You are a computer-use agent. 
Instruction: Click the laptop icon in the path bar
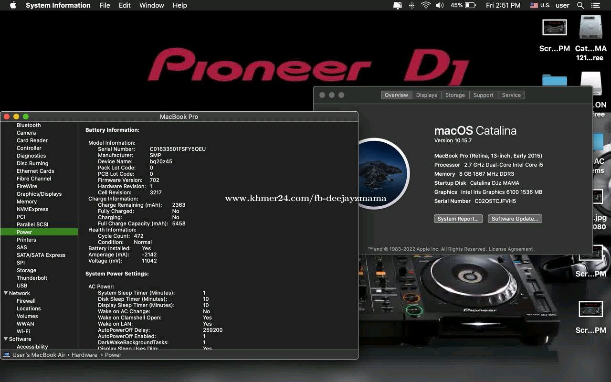click(7, 355)
